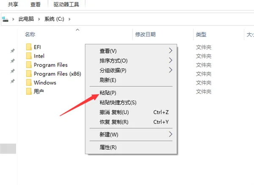This screenshot has width=254, height=185.
Task: Expand the chevron before 此电脑 breadcrumb
Action: pos(13,19)
